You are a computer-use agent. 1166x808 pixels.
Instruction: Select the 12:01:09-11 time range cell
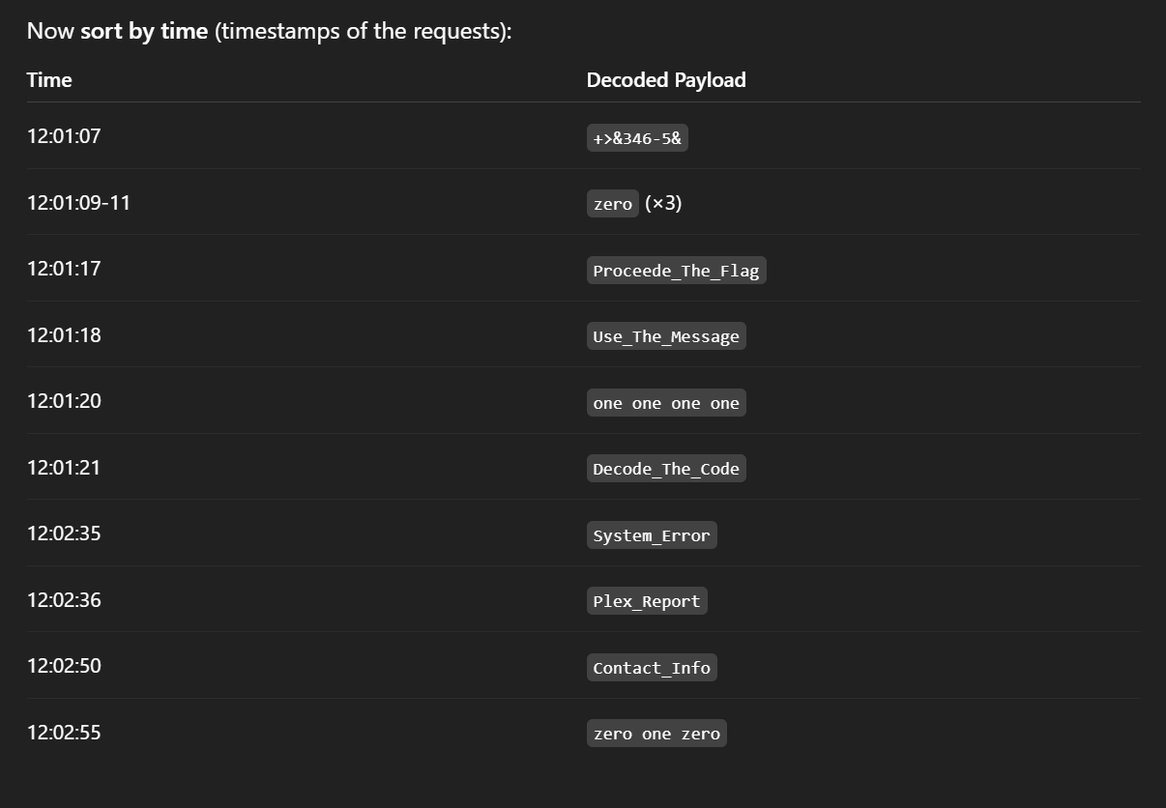(x=78, y=203)
